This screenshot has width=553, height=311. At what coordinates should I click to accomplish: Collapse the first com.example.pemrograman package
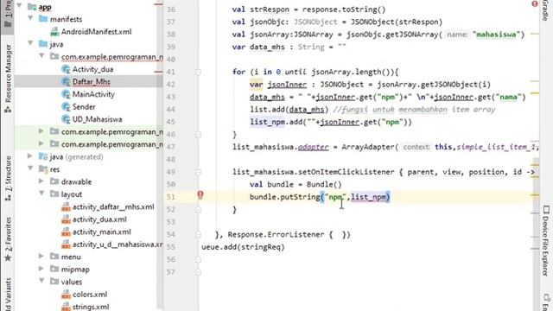coord(41,55)
